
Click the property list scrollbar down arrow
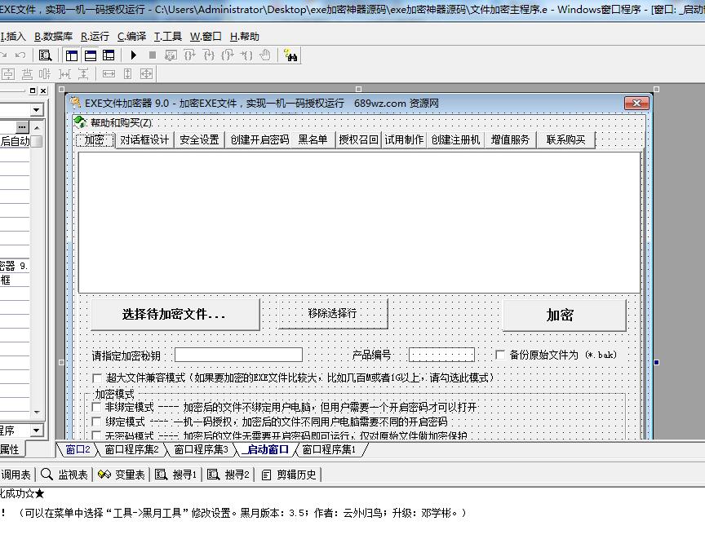point(37,413)
